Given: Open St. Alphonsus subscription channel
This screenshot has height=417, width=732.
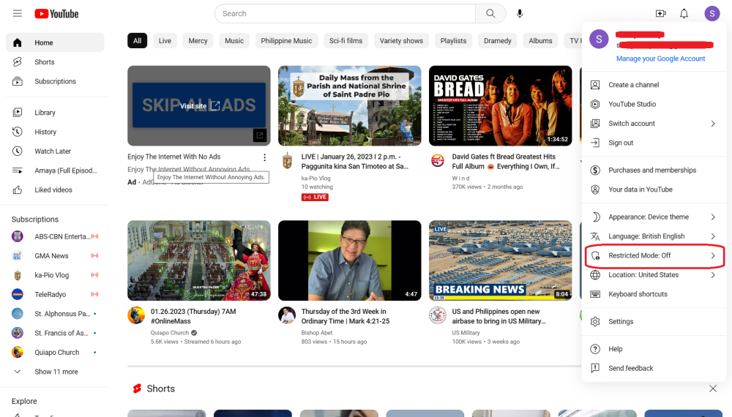Looking at the screenshot, I should coord(55,314).
